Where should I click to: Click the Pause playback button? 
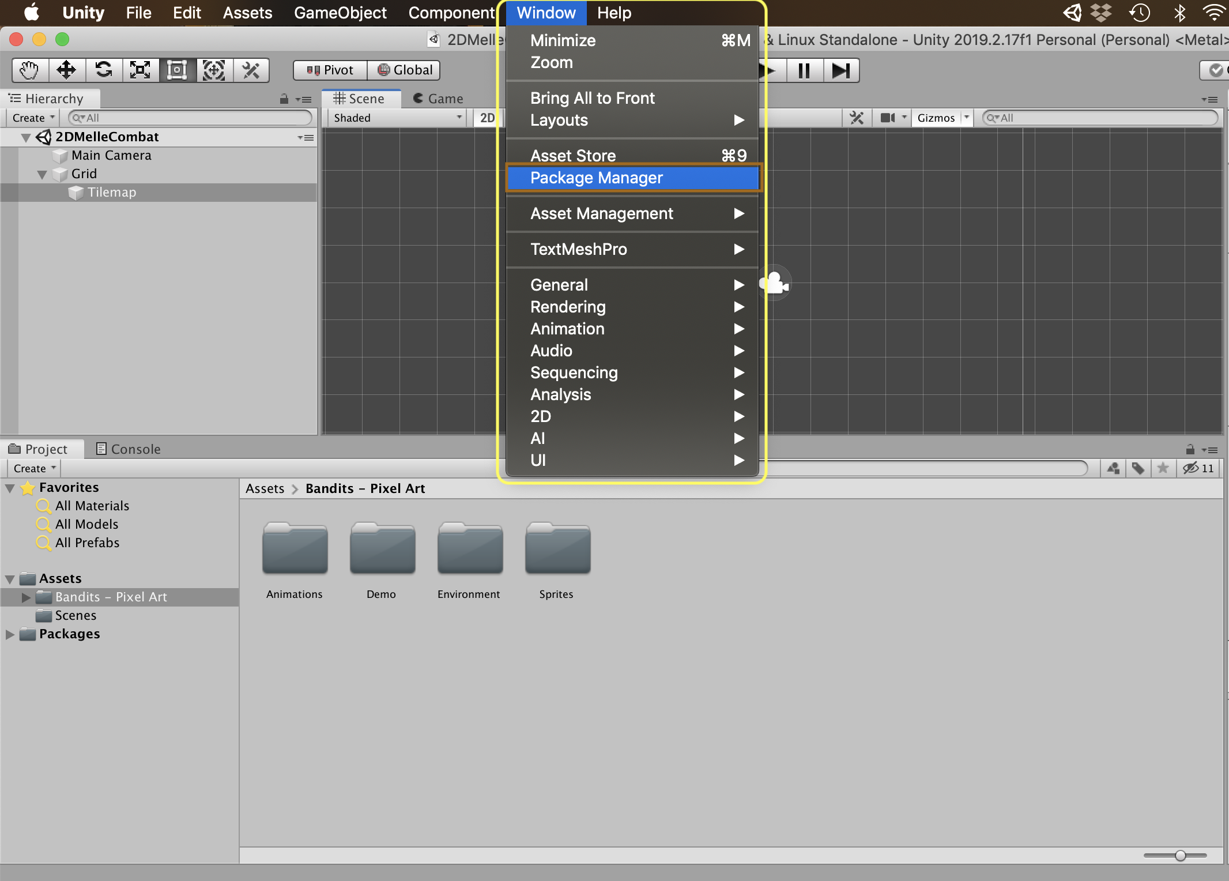point(804,70)
